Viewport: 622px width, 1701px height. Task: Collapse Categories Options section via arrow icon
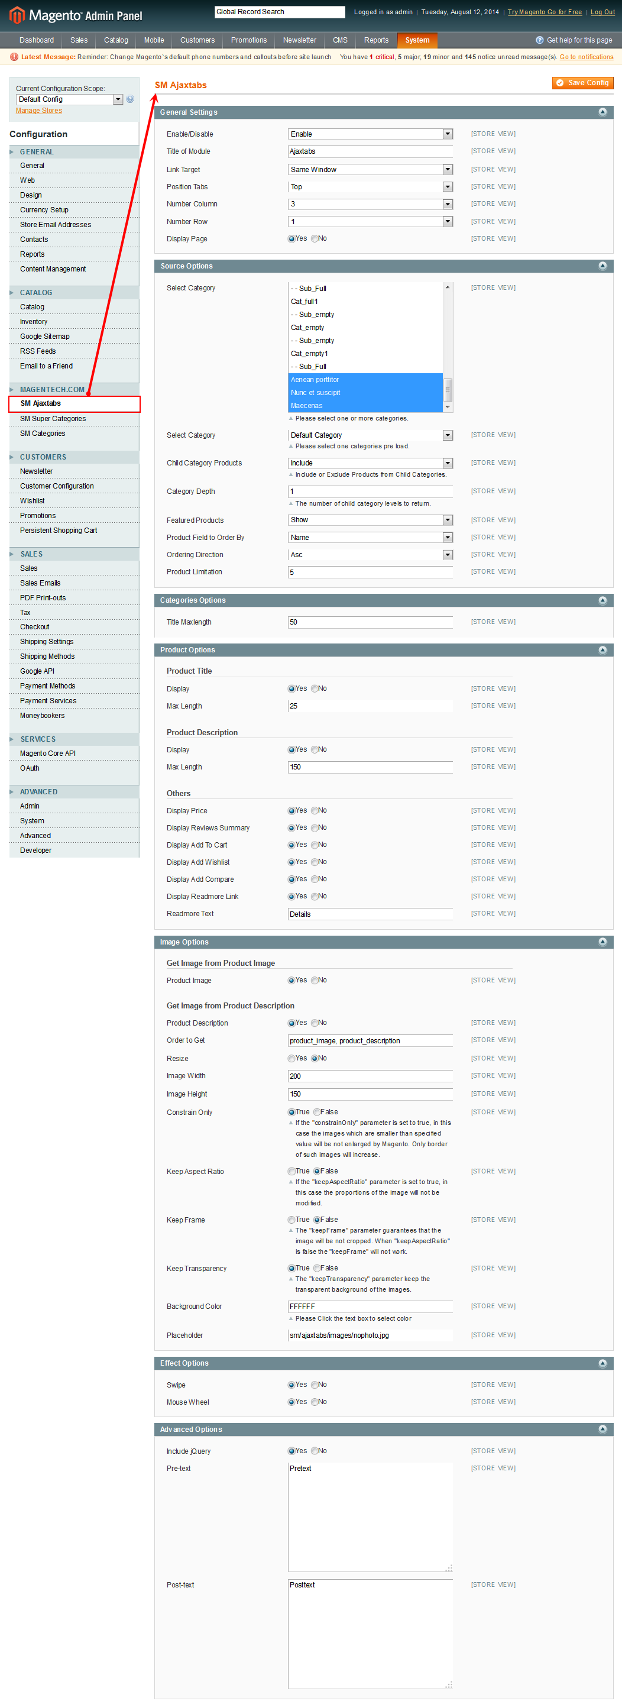click(x=602, y=600)
